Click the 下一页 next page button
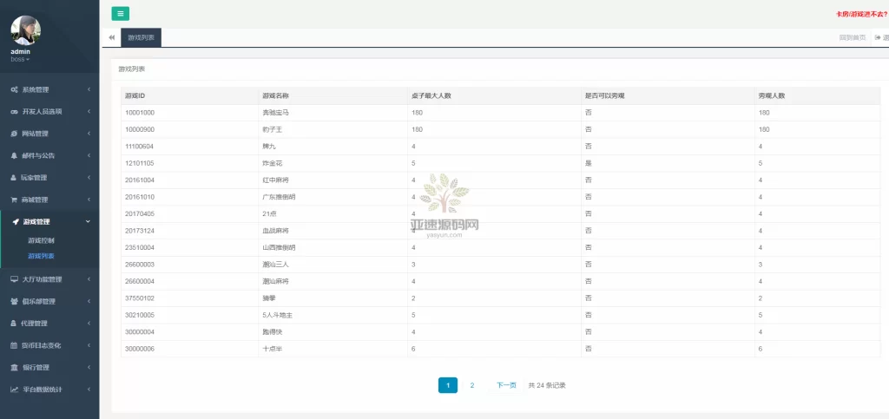This screenshot has width=889, height=419. (506, 385)
